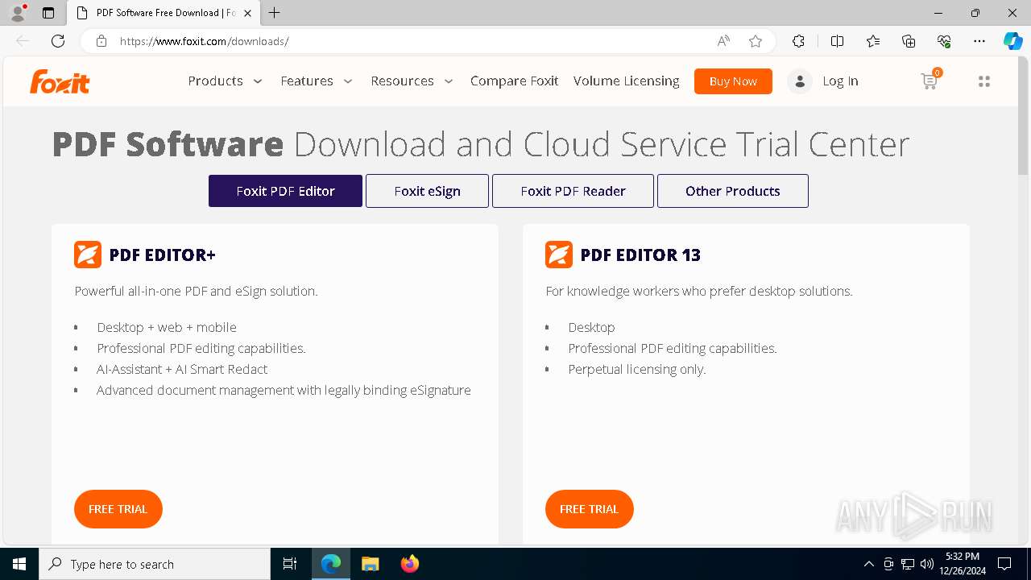The width and height of the screenshot is (1031, 580).
Task: Open volume control in system tray
Action: click(926, 564)
